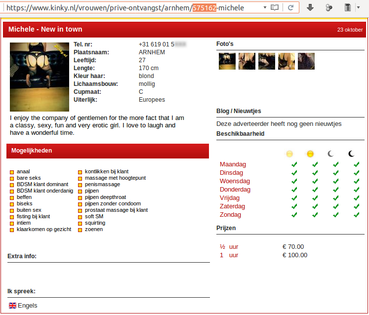Click the ½ uur price label

tap(229, 247)
